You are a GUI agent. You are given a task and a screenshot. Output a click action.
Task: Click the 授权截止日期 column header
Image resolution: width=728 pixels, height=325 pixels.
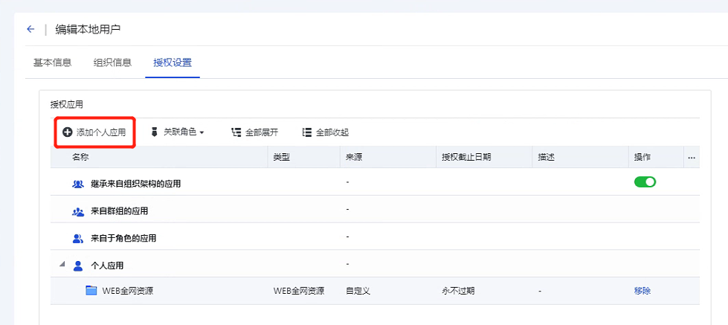(x=466, y=158)
